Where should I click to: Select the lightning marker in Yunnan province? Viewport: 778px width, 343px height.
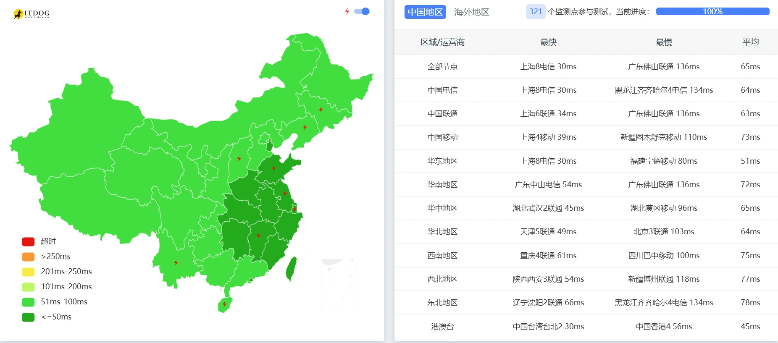click(176, 263)
